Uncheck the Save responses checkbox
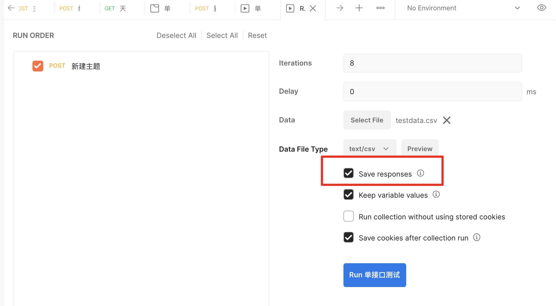This screenshot has height=306, width=556. tap(349, 173)
